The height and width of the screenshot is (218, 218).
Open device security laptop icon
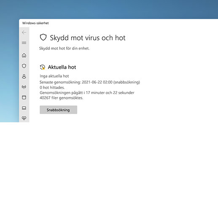(x=24, y=108)
